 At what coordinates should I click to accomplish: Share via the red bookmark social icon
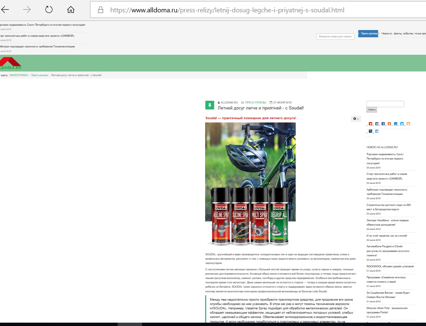pyautogui.click(x=370, y=124)
